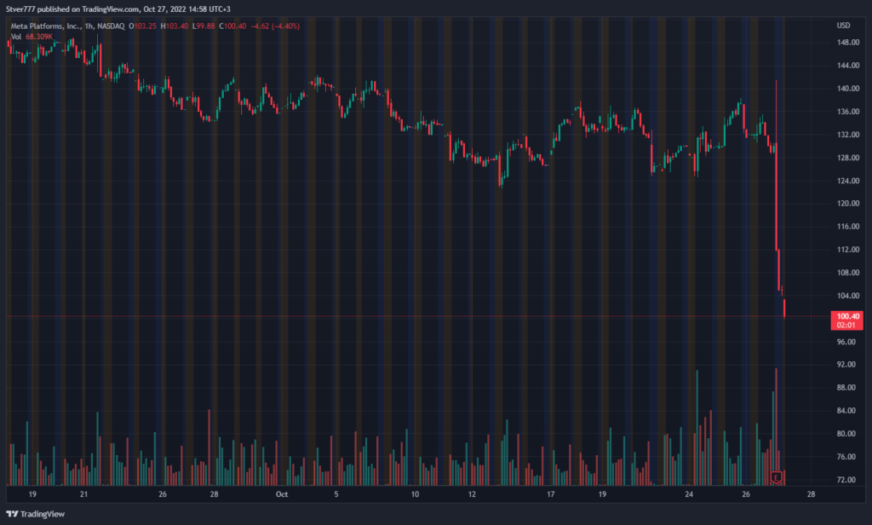Click the "Oct" label on time axis
The width and height of the screenshot is (872, 525).
tap(281, 494)
